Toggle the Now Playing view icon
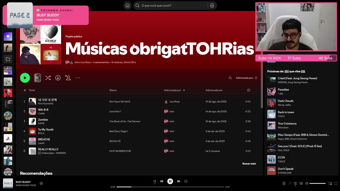The image size is (340, 191). (x=284, y=183)
